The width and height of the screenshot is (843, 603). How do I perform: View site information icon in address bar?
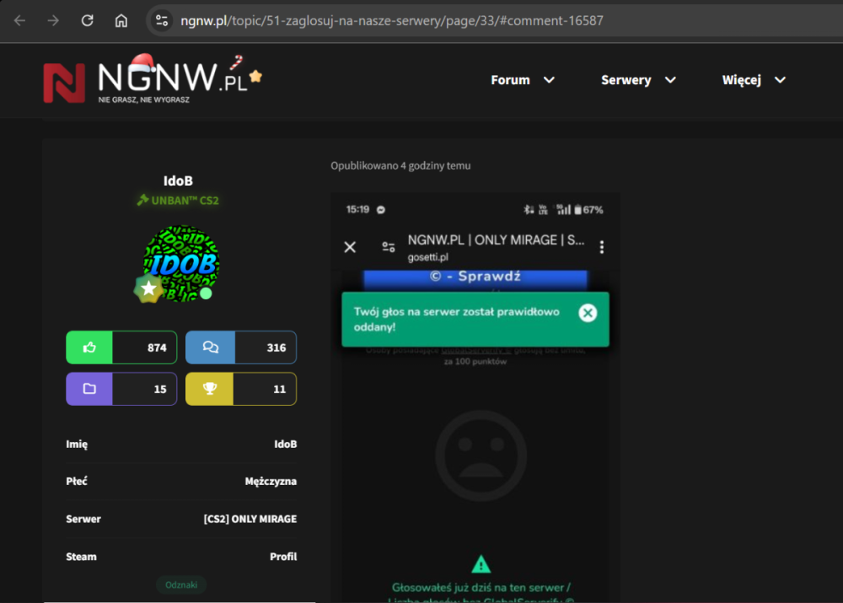click(x=162, y=20)
